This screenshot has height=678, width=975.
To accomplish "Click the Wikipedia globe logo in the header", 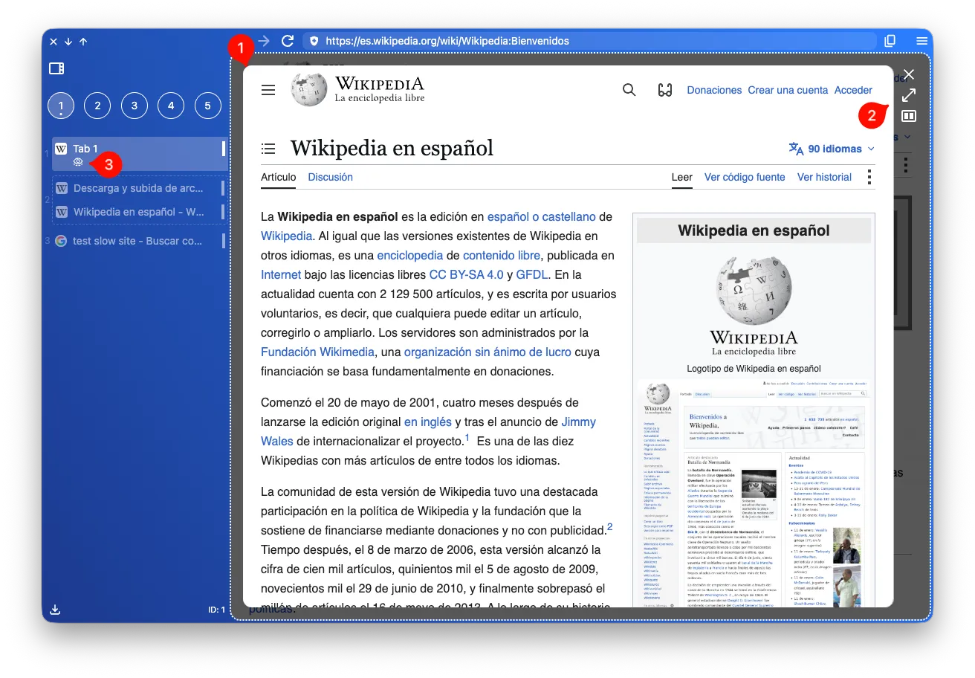I will coord(309,89).
